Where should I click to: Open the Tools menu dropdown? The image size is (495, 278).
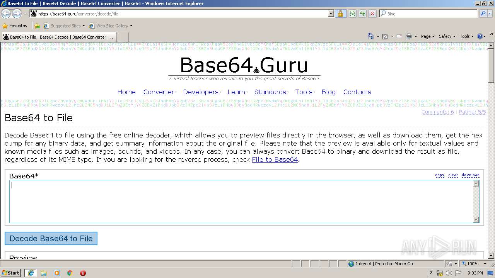466,36
